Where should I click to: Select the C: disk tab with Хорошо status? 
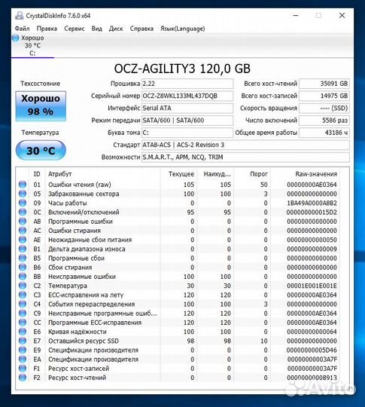point(32,45)
